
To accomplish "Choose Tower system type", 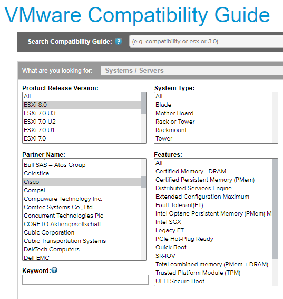I will (213, 138).
